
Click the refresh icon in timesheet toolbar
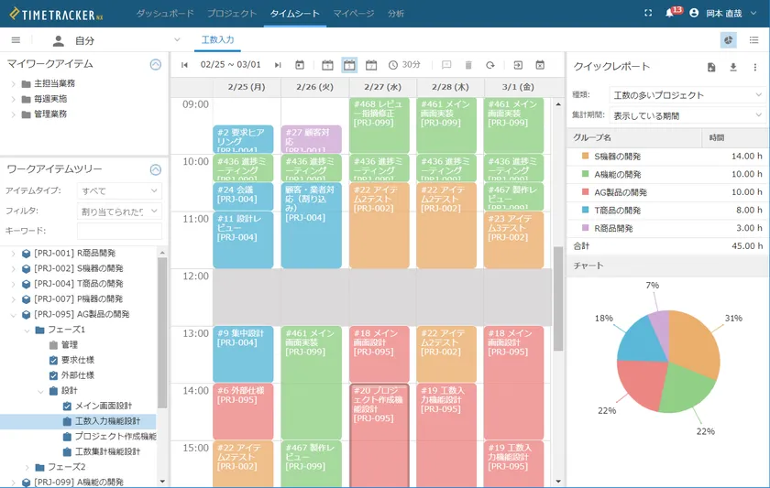pos(490,65)
